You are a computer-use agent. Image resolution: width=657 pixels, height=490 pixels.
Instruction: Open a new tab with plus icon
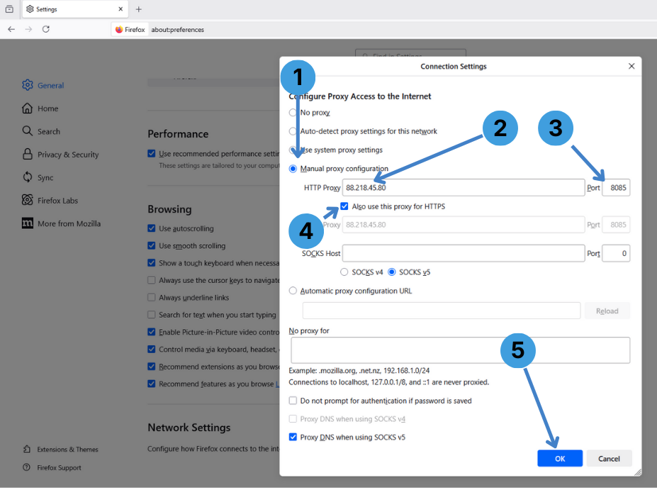[x=139, y=9]
